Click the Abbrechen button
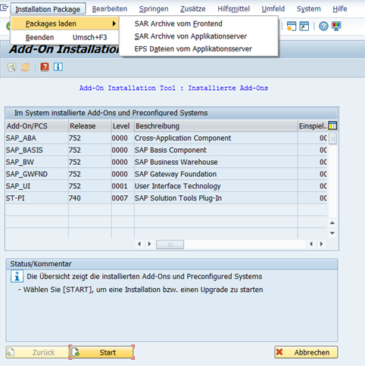Image resolution: width=365 pixels, height=366 pixels. 306,352
